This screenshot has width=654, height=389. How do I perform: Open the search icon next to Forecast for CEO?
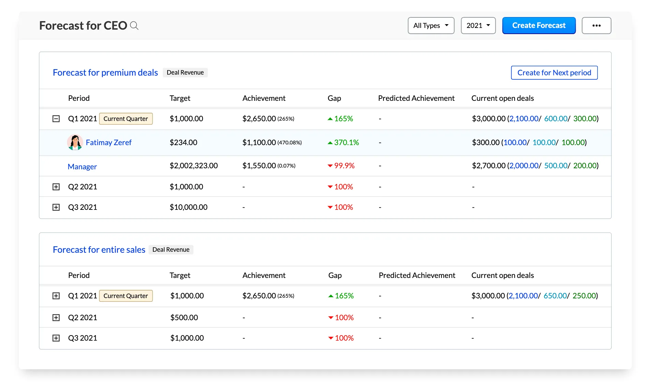(x=135, y=26)
